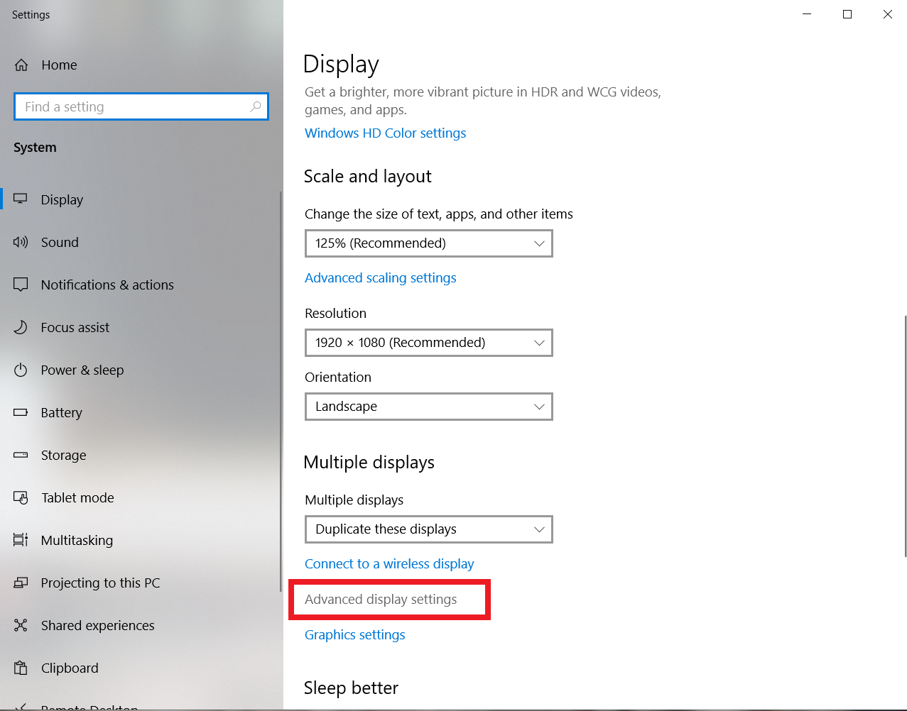Click the search magnifier icon
The height and width of the screenshot is (711, 907).
[256, 106]
